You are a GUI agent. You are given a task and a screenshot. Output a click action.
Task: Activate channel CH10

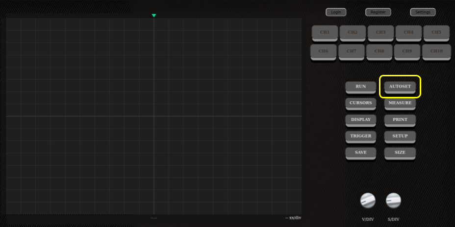tap(436, 52)
